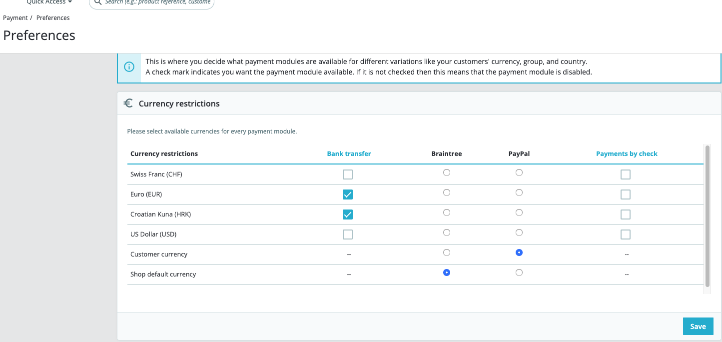Click the Bank transfer column header link
This screenshot has width=722, height=342.
click(349, 153)
